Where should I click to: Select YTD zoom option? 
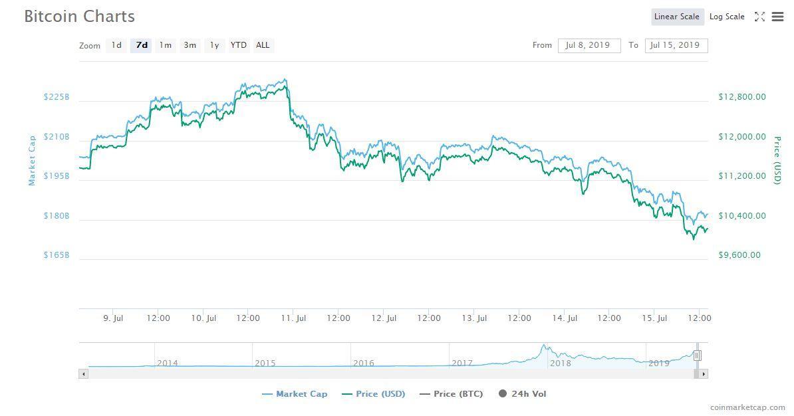click(238, 45)
